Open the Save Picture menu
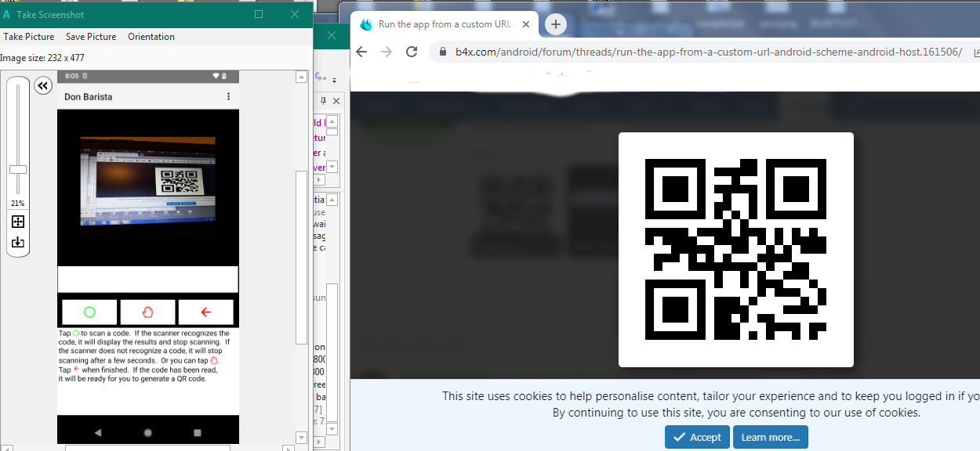980x451 pixels. 91,37
